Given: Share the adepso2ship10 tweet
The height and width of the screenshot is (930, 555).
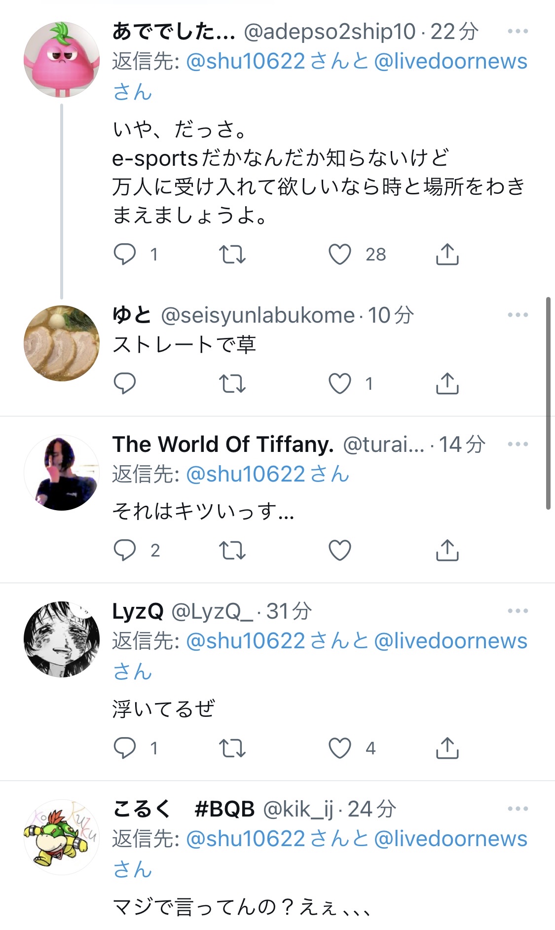Looking at the screenshot, I should click(x=447, y=255).
